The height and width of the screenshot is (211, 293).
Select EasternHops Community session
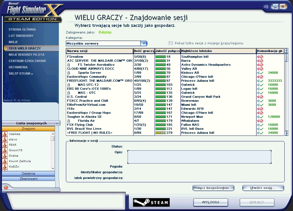tap(175, 77)
